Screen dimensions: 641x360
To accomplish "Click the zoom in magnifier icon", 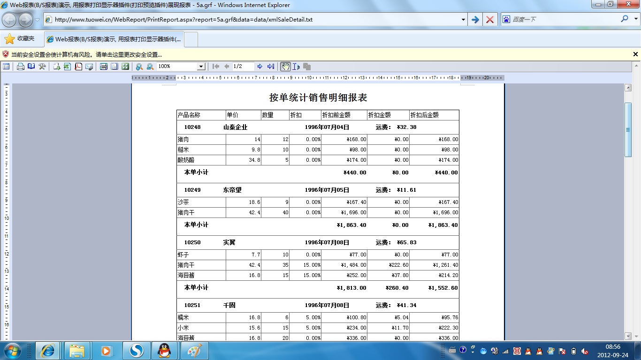I will click(139, 67).
